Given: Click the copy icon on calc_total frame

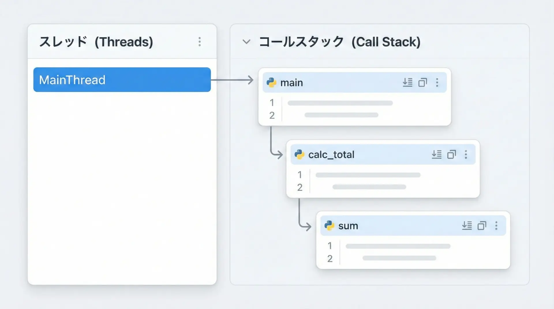Looking at the screenshot, I should 451,155.
